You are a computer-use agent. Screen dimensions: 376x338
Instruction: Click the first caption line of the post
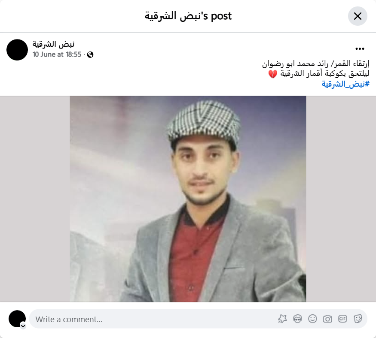tap(315, 63)
